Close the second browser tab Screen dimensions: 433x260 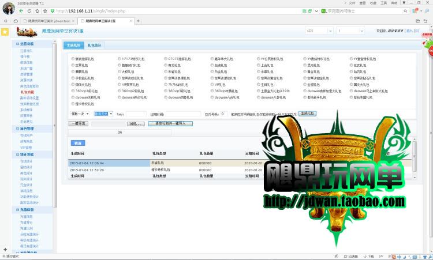pos(130,21)
